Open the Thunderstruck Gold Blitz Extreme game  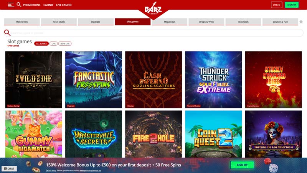[213, 80]
